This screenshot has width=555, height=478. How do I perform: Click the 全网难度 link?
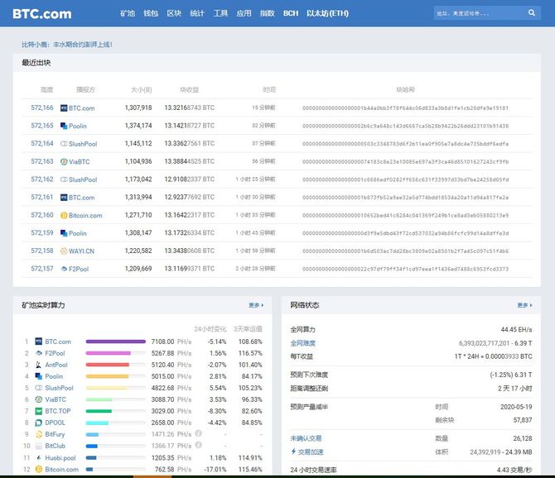tap(302, 343)
